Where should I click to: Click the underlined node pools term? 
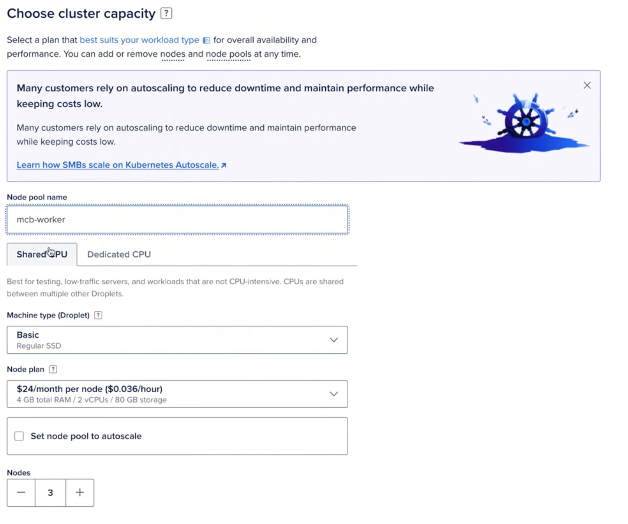tap(228, 54)
